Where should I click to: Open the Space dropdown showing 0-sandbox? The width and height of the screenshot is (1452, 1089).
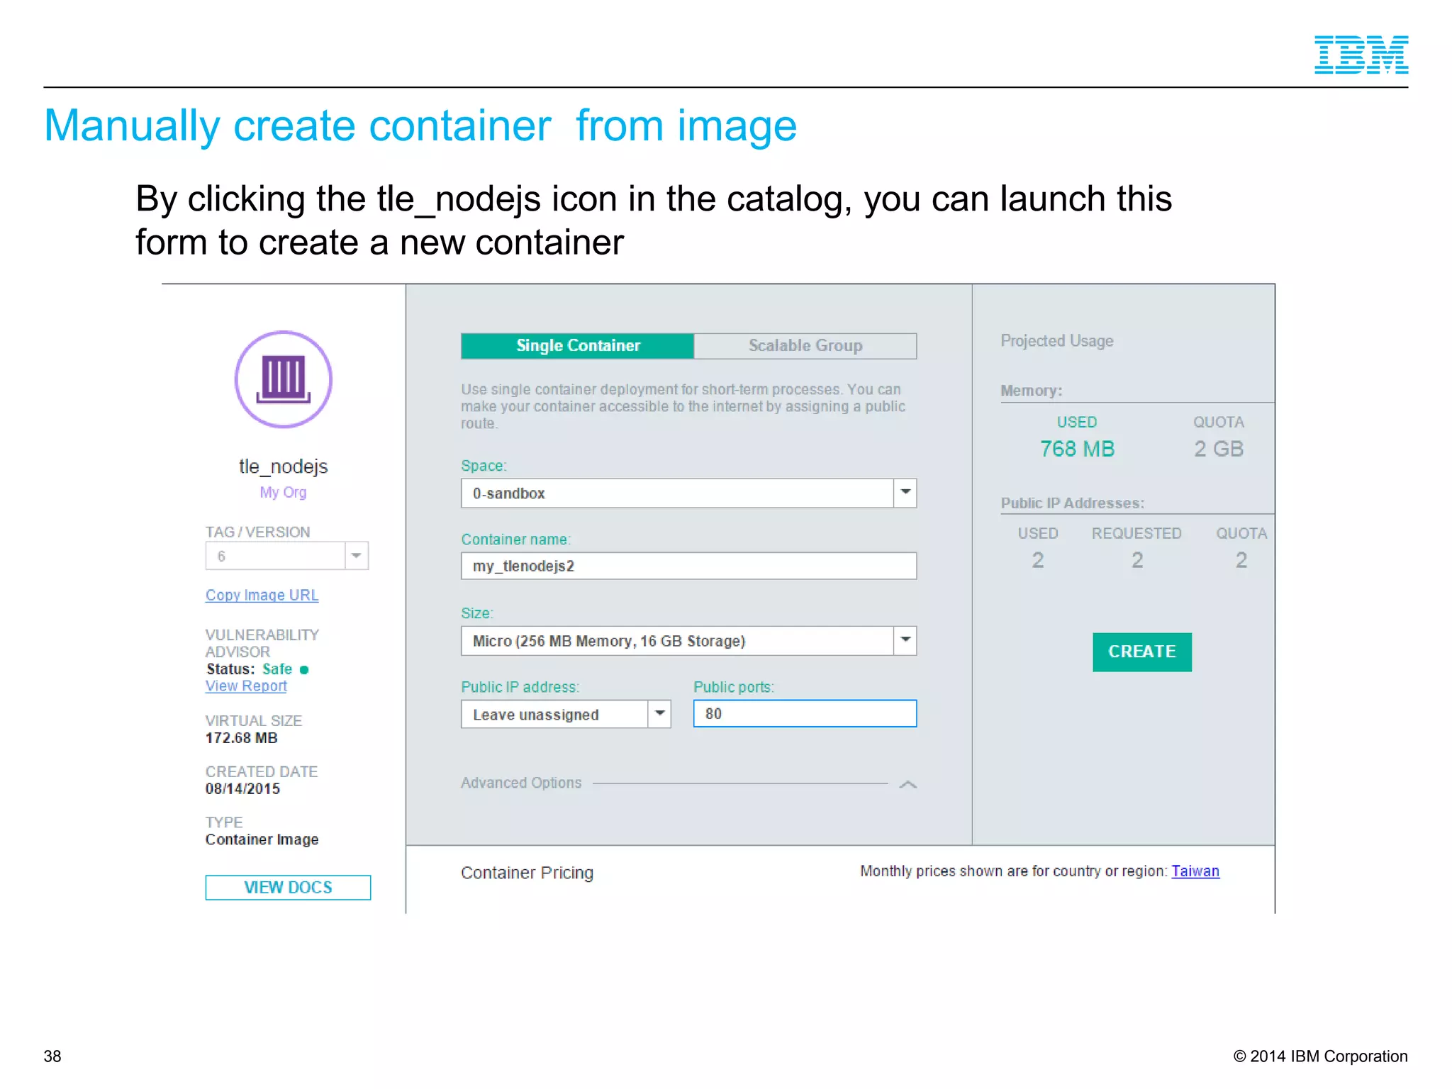click(688, 493)
